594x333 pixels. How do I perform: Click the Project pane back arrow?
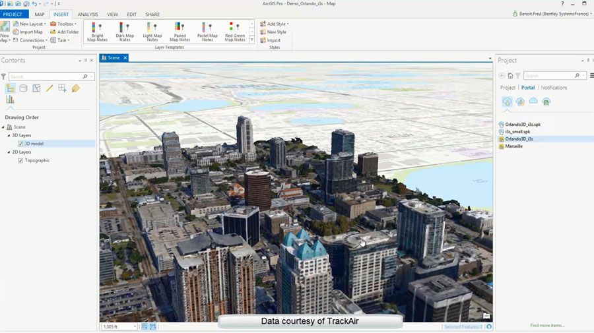pos(502,76)
